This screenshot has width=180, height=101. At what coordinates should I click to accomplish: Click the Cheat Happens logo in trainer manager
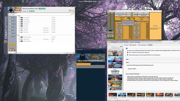(109, 42)
